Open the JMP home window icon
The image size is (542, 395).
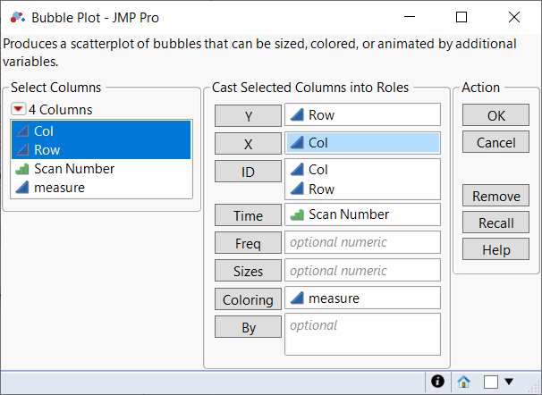coord(463,382)
